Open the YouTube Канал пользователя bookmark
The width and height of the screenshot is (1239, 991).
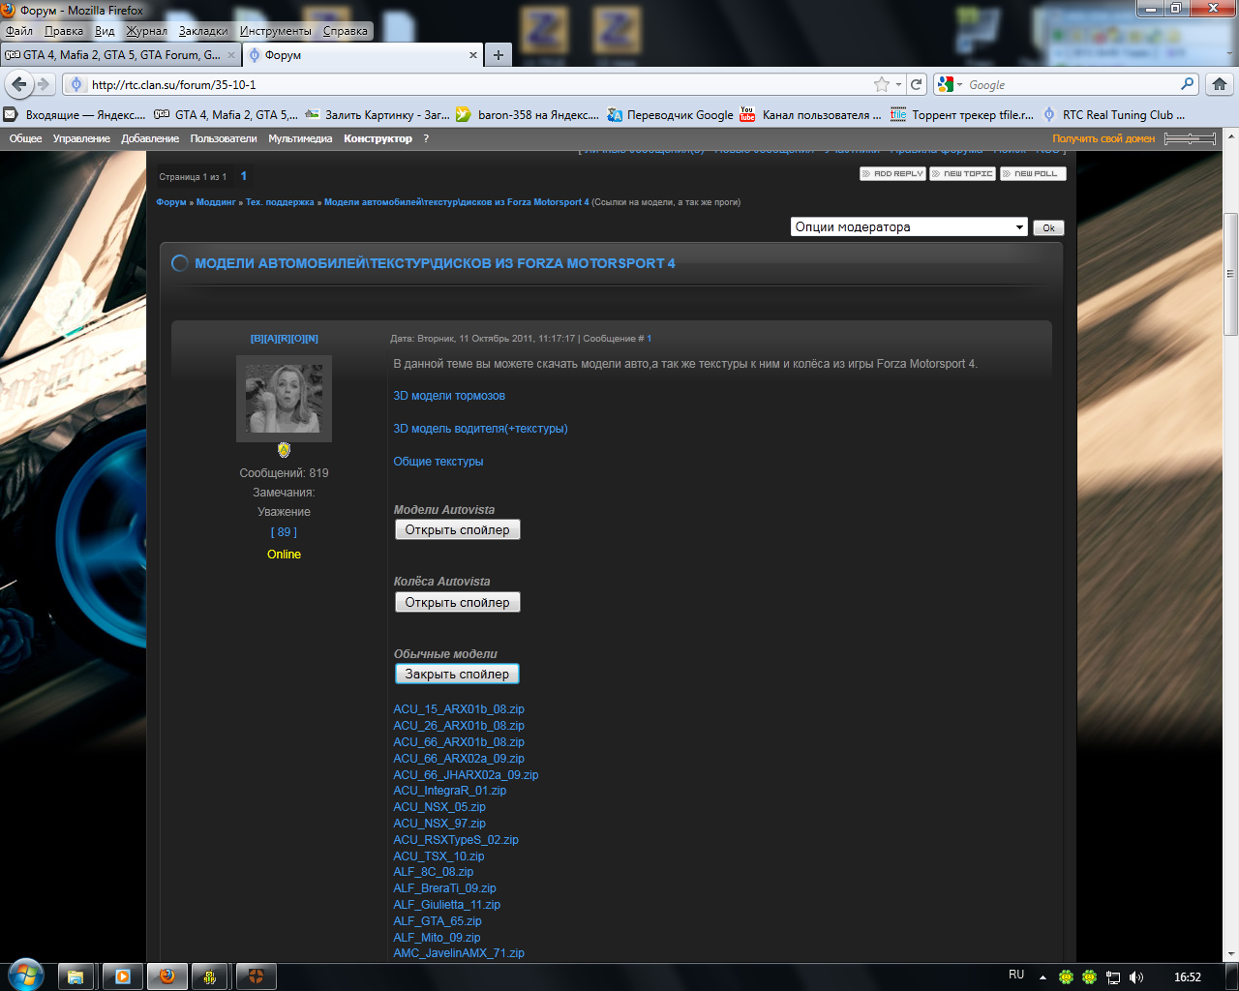tap(811, 114)
